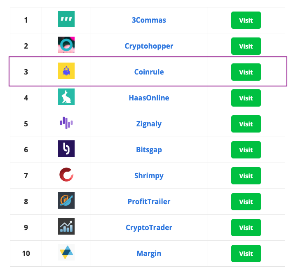Open the 3Commas name link
Image resolution: width=291 pixels, height=270 pixels.
(x=149, y=20)
